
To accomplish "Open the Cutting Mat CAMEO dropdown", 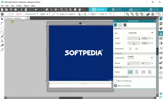I will [x=141, y=58].
